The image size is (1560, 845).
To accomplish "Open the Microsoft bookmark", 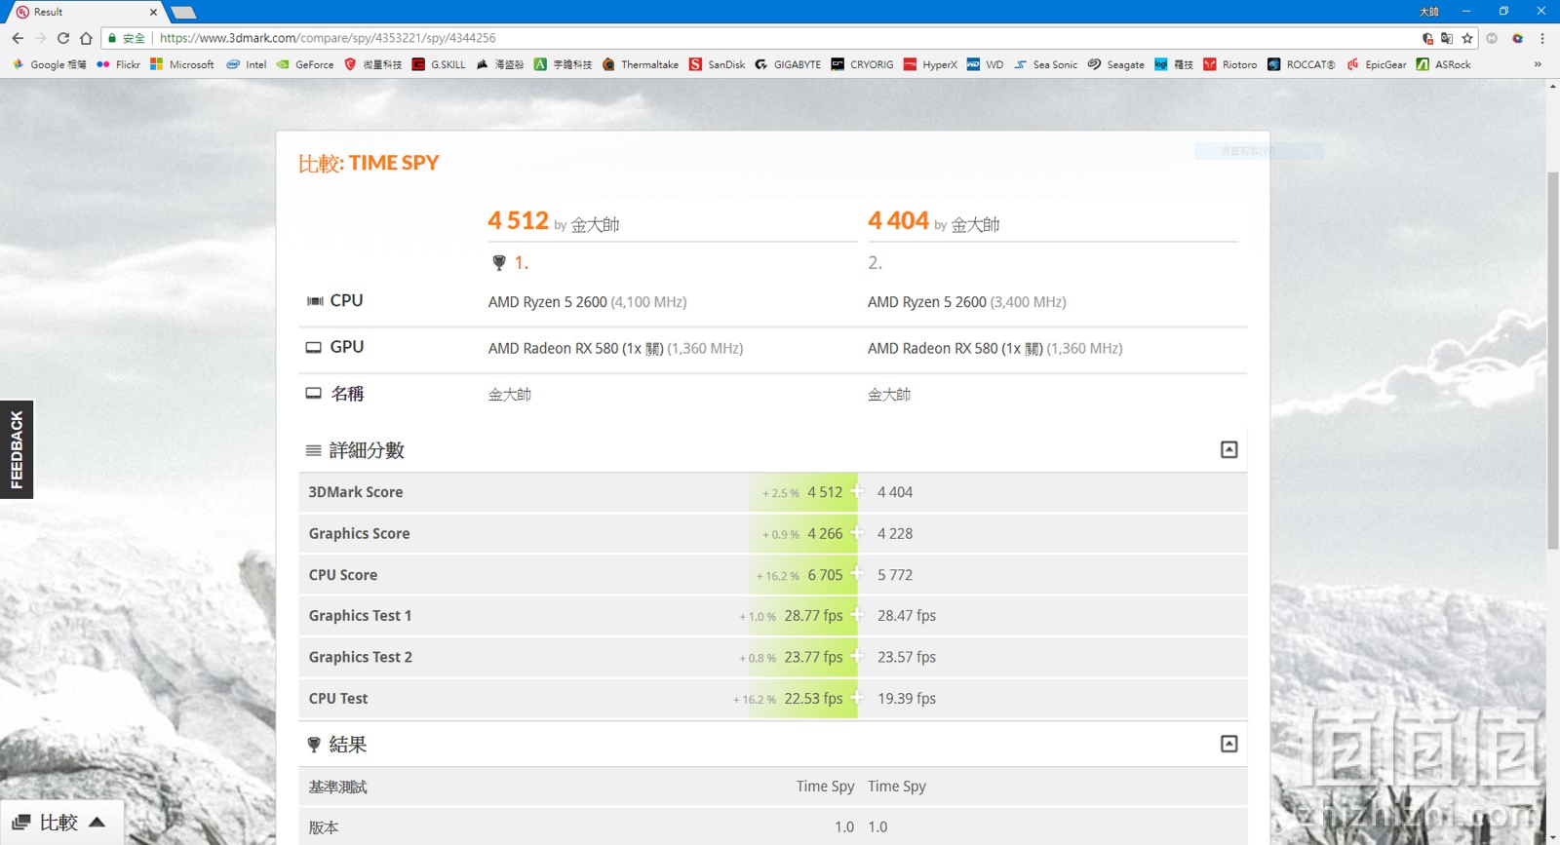I will [181, 64].
